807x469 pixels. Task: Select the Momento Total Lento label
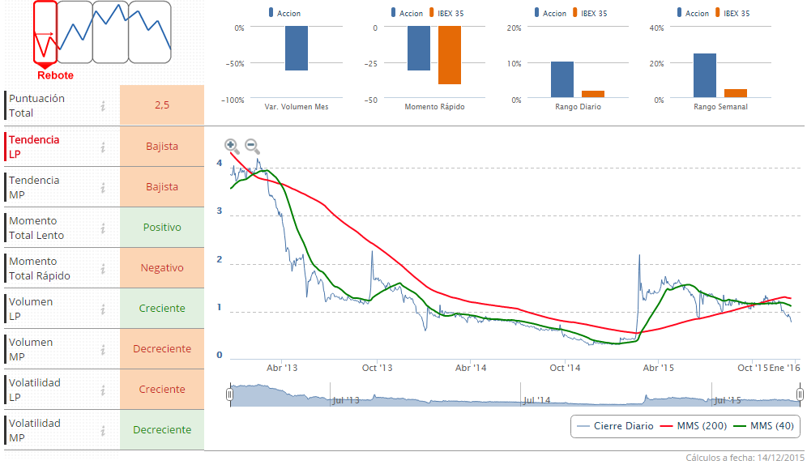tap(36, 228)
